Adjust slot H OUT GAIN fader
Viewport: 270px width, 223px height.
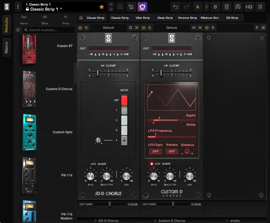point(173,204)
